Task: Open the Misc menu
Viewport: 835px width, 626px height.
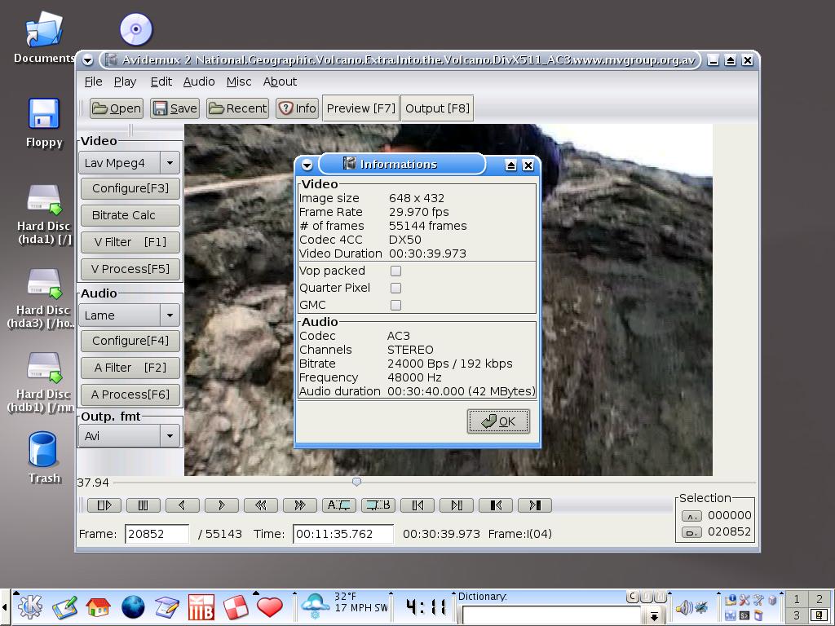Action: 238,82
